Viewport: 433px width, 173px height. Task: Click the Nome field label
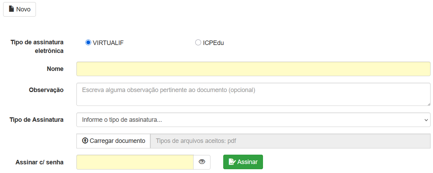click(x=55, y=69)
